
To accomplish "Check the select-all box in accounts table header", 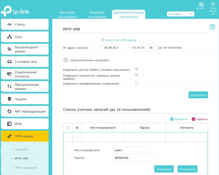I will [x=68, y=128].
